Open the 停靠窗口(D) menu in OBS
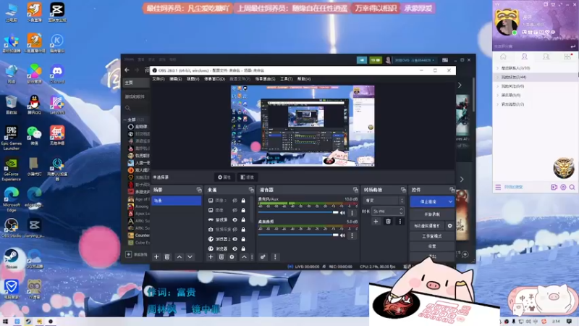Image resolution: width=579 pixels, height=326 pixels. pos(214,79)
